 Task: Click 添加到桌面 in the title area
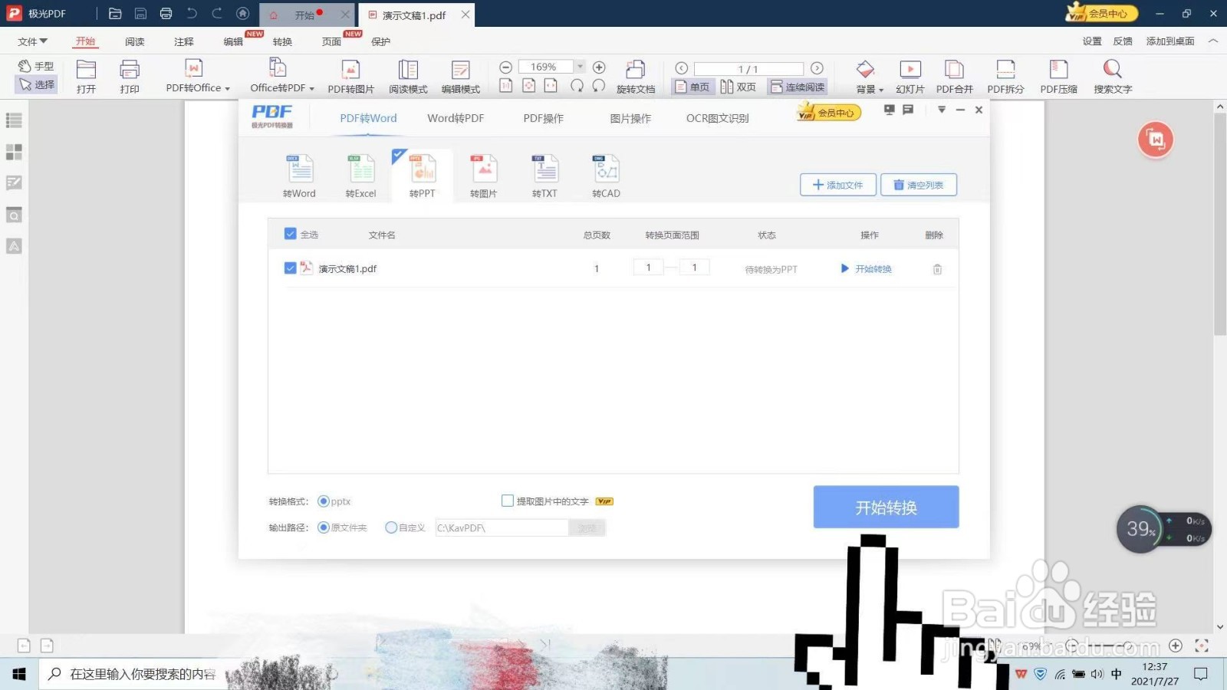pos(1170,41)
